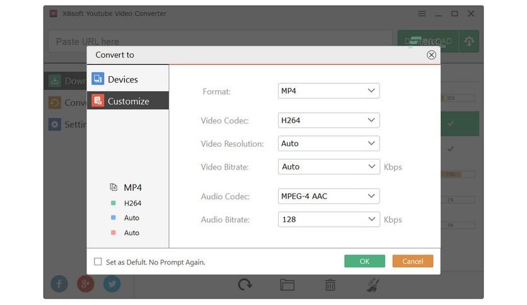Close the Convert to dialog

point(431,55)
